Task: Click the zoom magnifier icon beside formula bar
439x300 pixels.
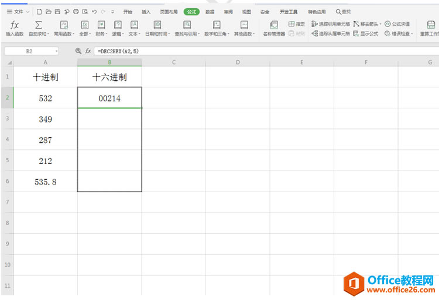Action: (78, 51)
